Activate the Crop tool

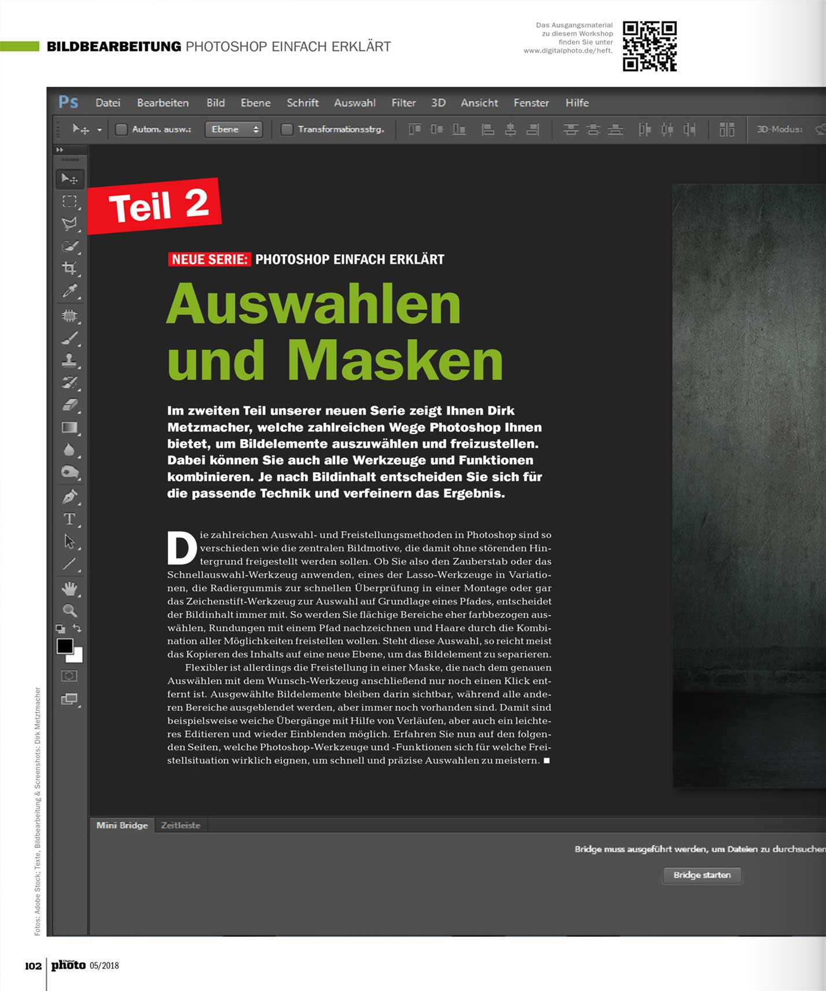click(69, 268)
